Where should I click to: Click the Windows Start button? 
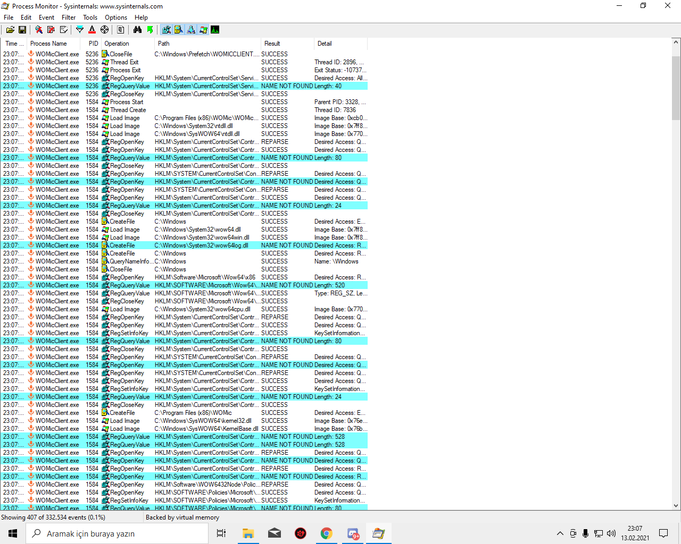13,533
